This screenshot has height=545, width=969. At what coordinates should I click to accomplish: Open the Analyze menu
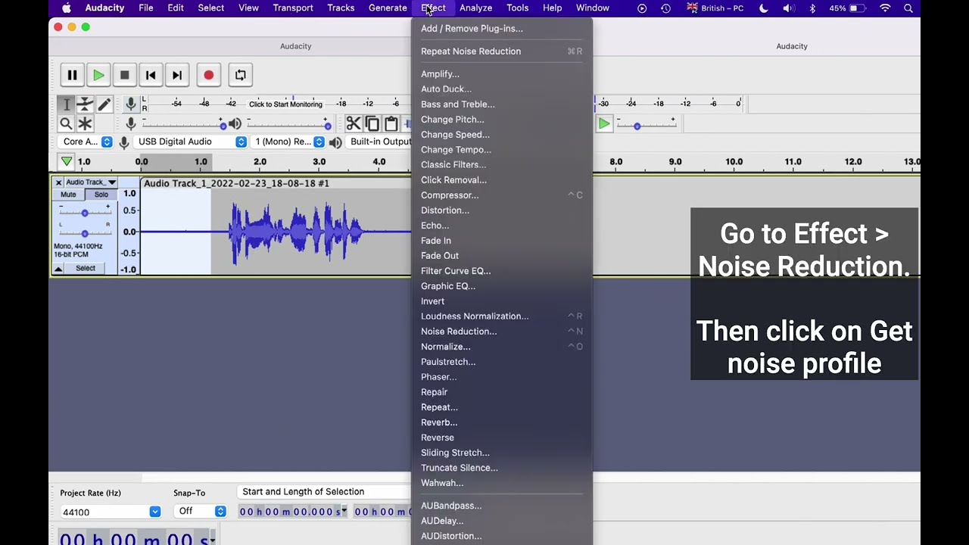pyautogui.click(x=475, y=8)
